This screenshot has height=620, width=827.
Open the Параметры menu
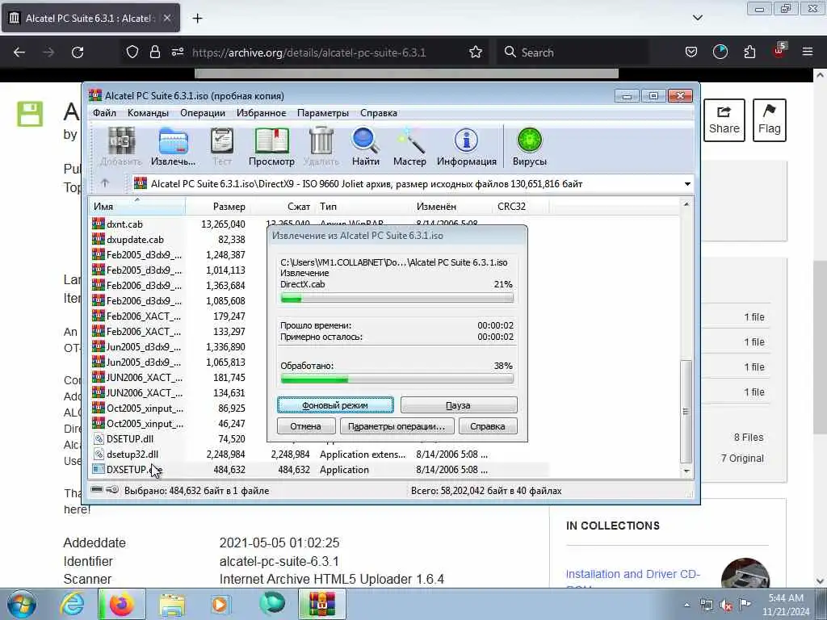(323, 113)
